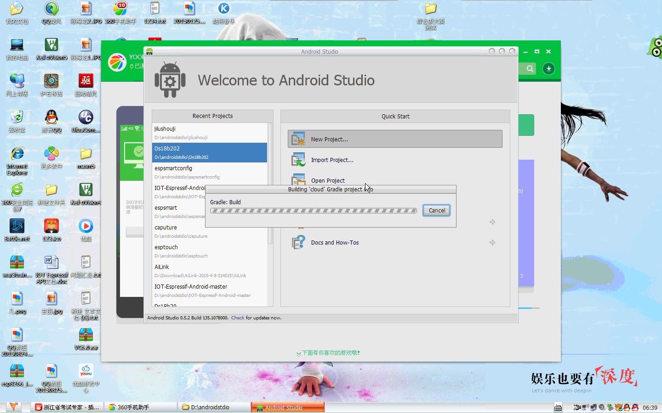Image resolution: width=662 pixels, height=413 pixels.
Task: Select IOT Espressif API doc file
Action: click(x=51, y=270)
